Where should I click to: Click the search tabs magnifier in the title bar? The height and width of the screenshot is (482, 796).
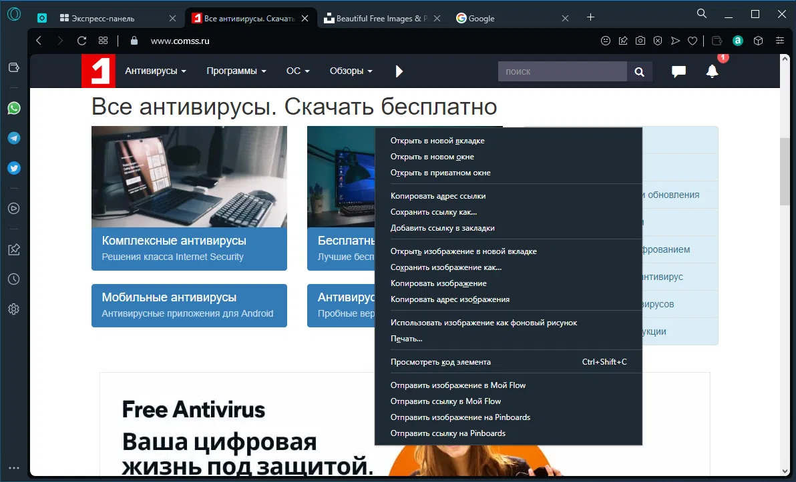point(702,14)
